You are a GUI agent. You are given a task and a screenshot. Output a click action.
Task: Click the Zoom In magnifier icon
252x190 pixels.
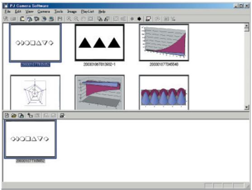pyautogui.click(x=69, y=19)
